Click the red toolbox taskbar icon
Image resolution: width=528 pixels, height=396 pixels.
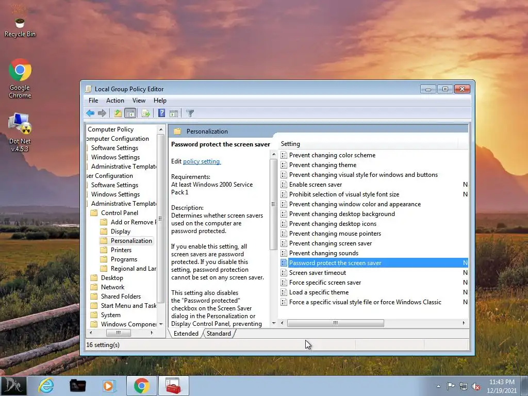(173, 386)
